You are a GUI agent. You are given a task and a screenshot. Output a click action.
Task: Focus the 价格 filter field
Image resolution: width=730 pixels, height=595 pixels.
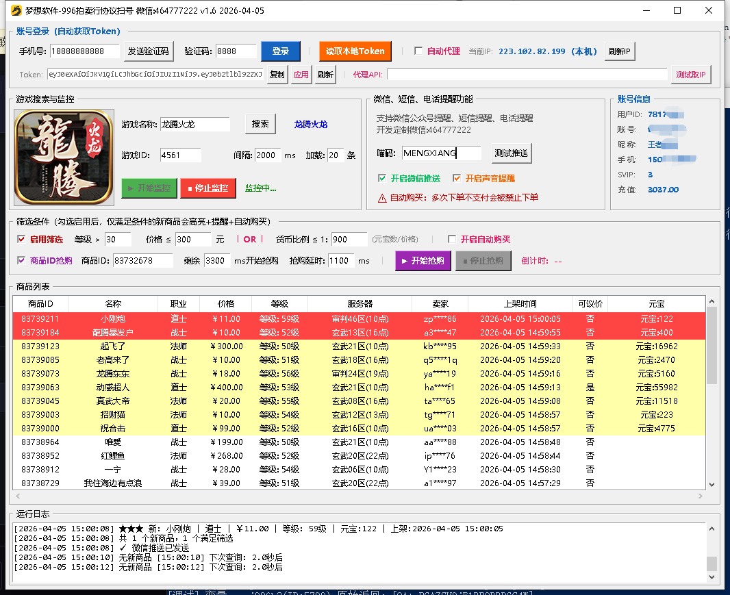click(193, 240)
